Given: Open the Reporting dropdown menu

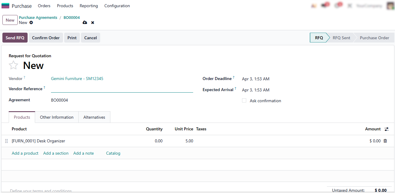Looking at the screenshot, I should (x=89, y=6).
